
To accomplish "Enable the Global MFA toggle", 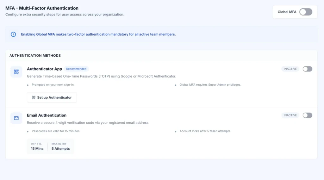I will 306,12.
